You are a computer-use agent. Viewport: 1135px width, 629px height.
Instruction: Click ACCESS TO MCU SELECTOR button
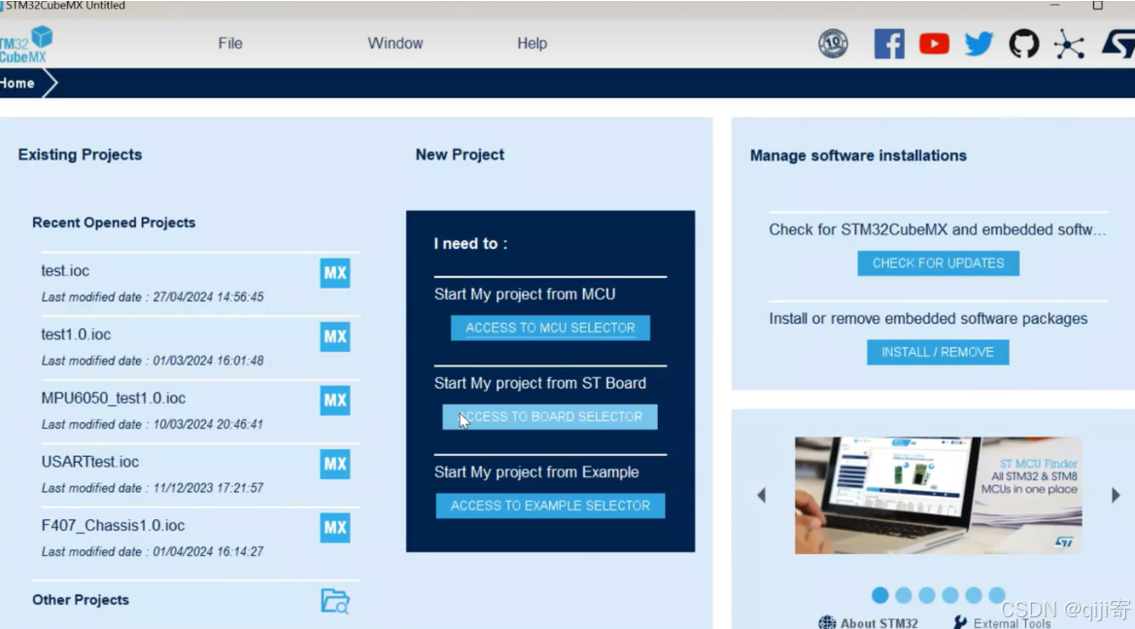pyautogui.click(x=550, y=328)
